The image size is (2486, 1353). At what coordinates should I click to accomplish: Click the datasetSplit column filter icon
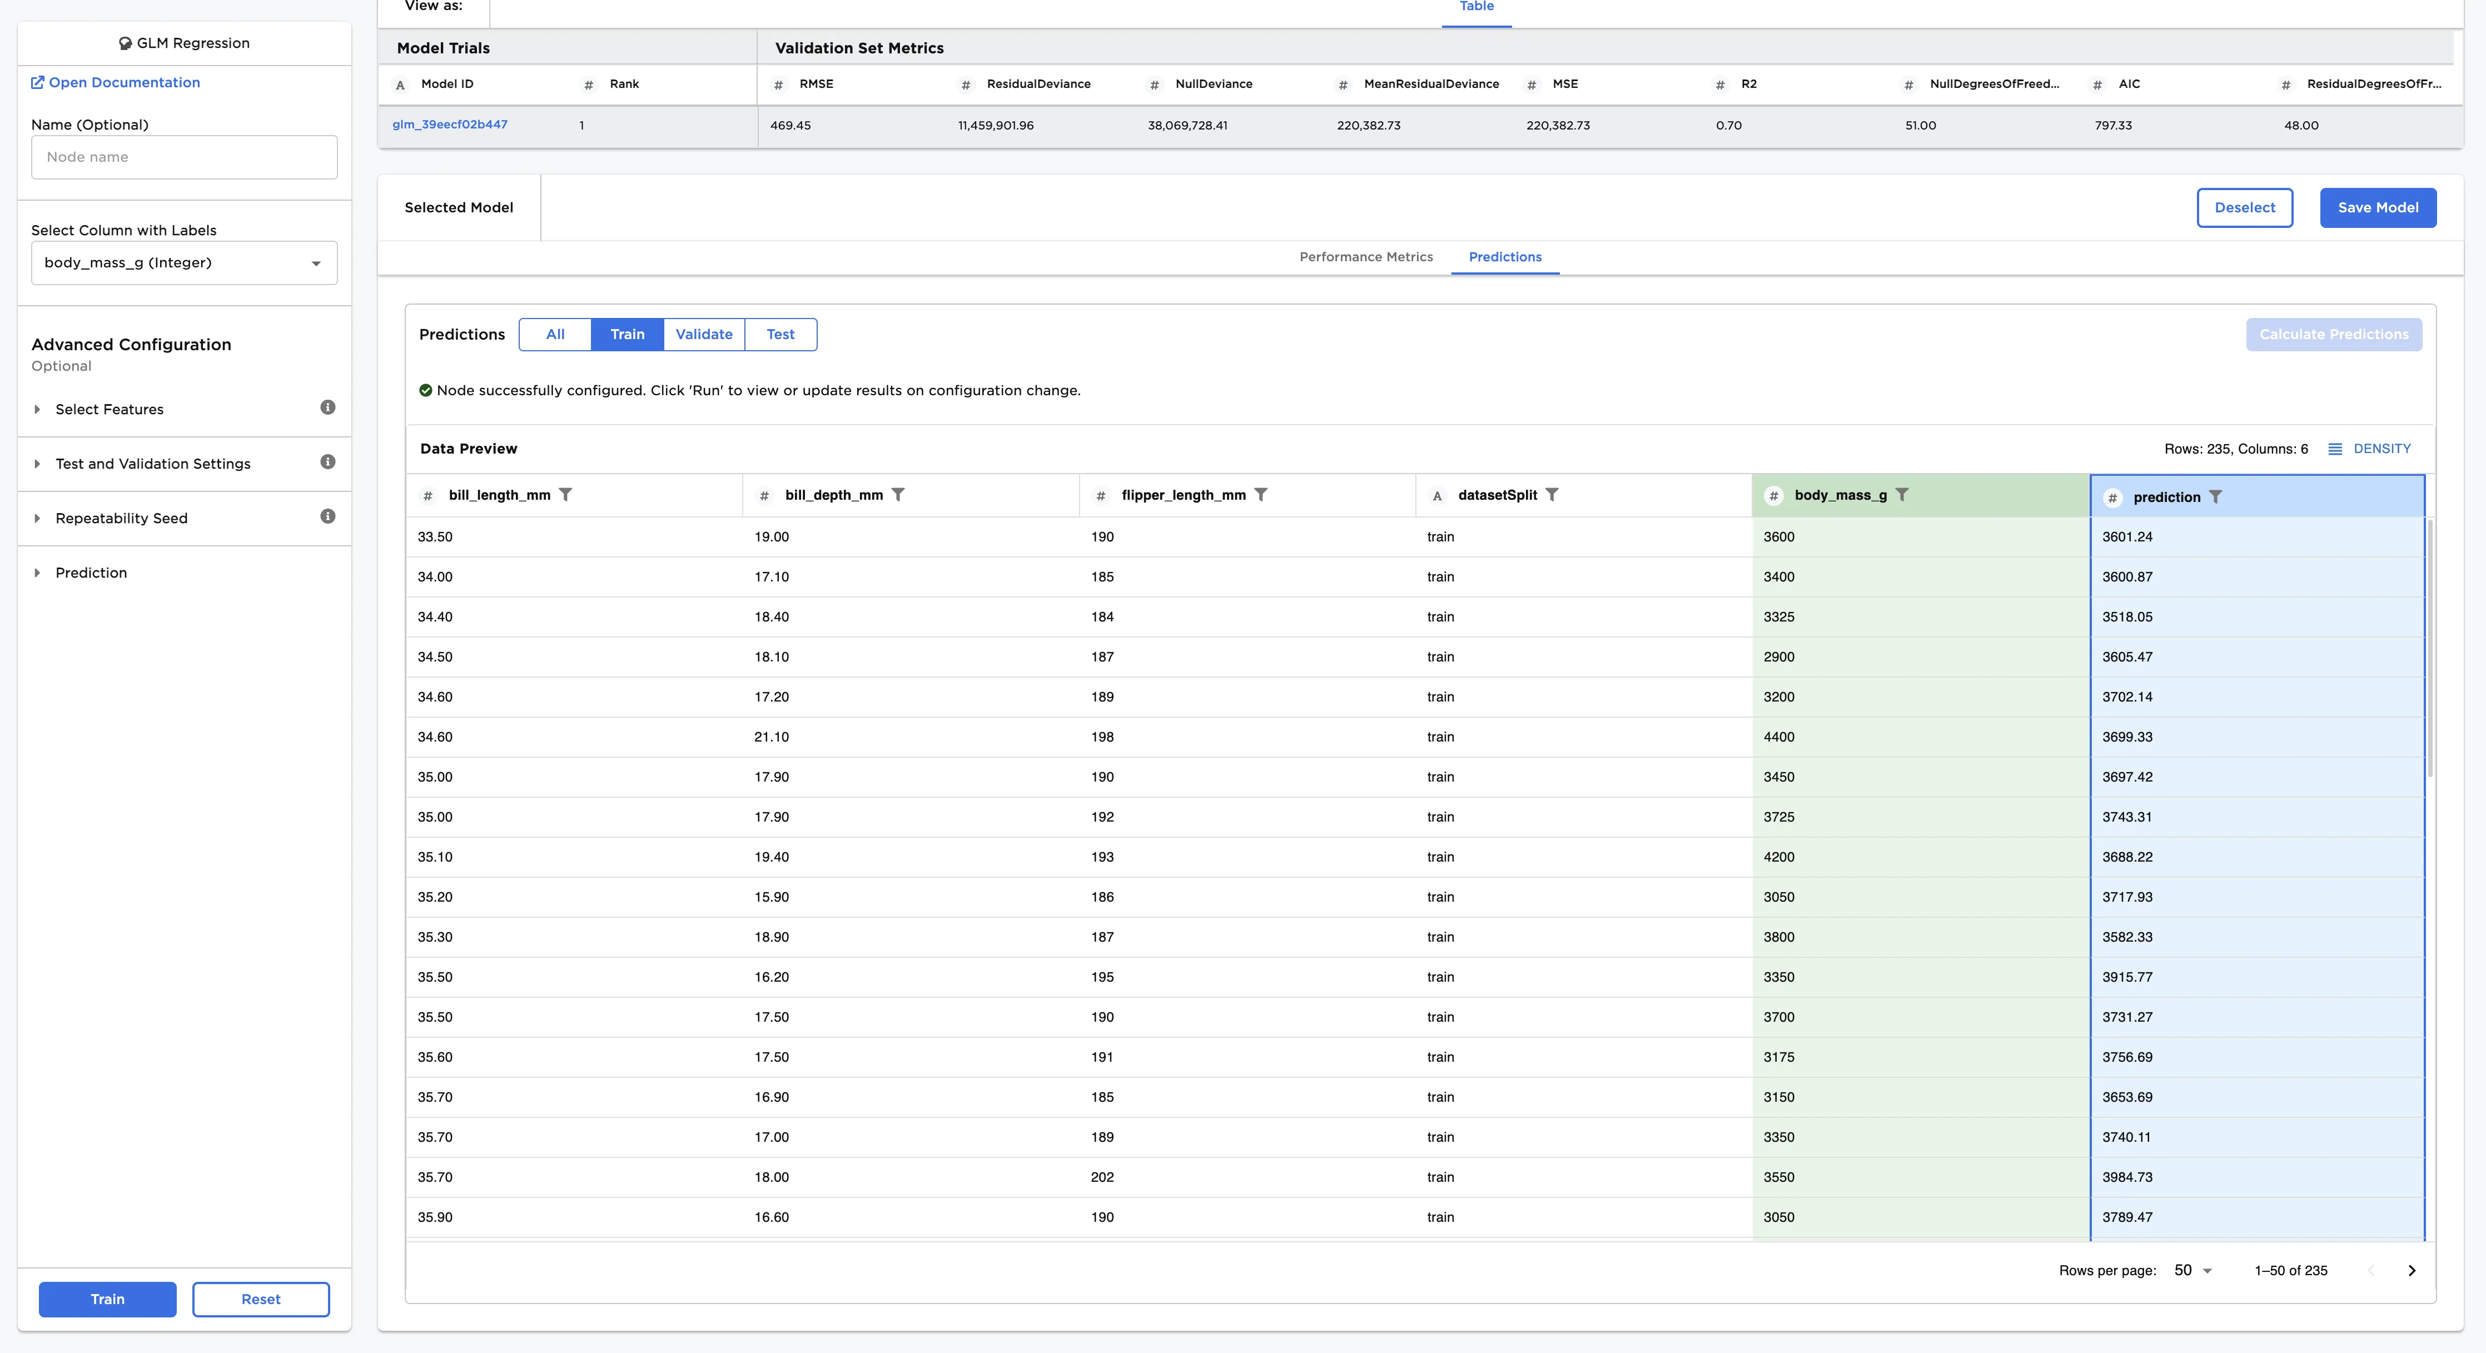1552,494
